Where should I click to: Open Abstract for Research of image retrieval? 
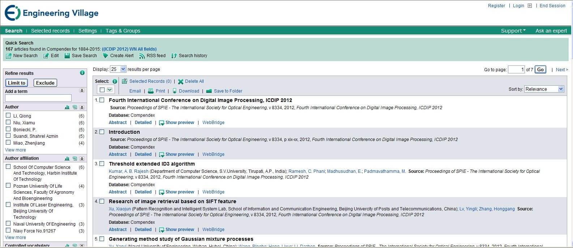[118, 230]
